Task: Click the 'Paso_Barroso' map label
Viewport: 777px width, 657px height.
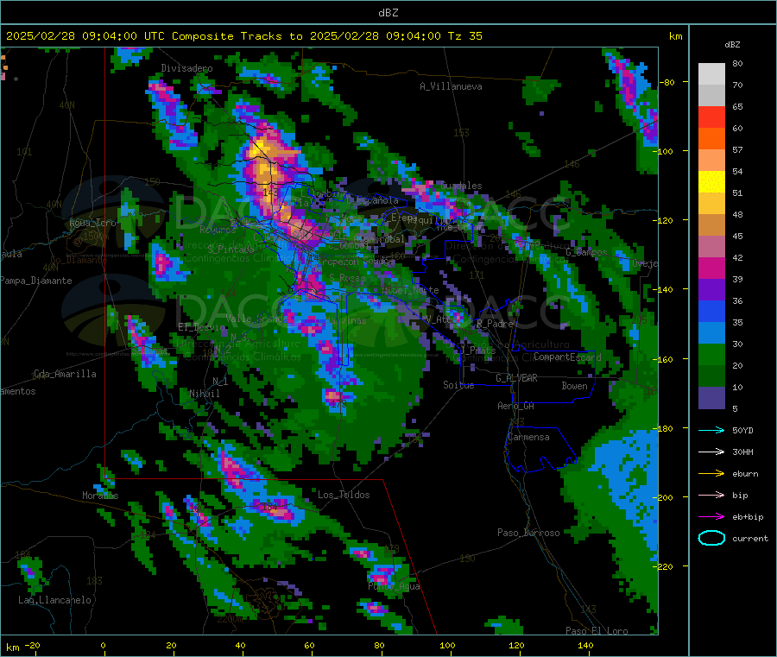Action: [528, 533]
